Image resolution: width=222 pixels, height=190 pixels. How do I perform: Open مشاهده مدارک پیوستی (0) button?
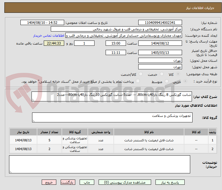pos(125,182)
